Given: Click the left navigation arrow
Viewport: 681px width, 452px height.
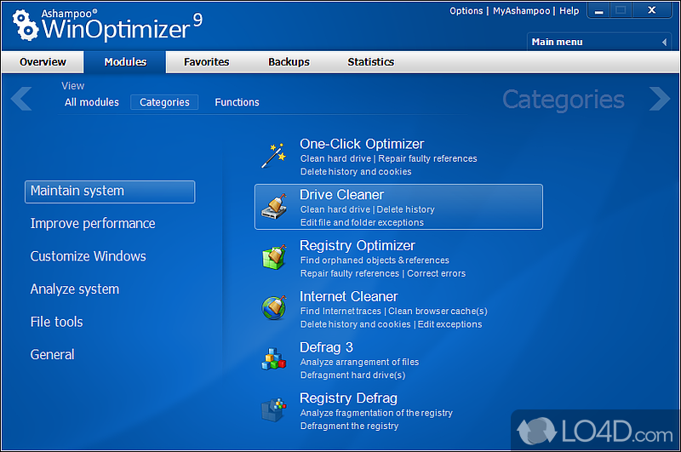Looking at the screenshot, I should click(21, 99).
